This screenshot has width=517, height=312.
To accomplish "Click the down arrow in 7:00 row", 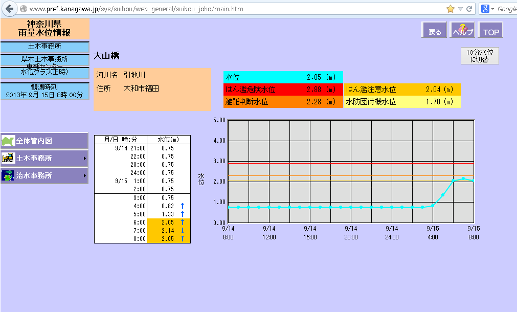I will [183, 231].
